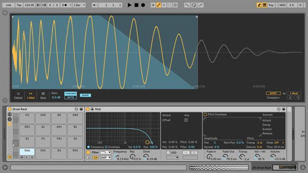Toggle Follow playback arrow button

pos(94,5)
